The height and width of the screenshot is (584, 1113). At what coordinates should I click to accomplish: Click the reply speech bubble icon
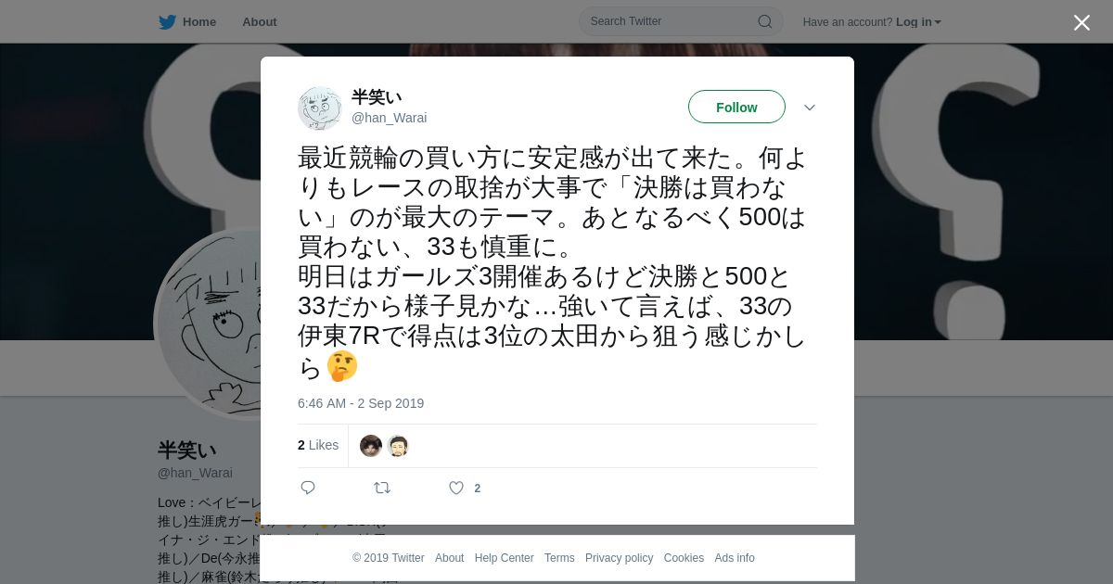click(308, 488)
